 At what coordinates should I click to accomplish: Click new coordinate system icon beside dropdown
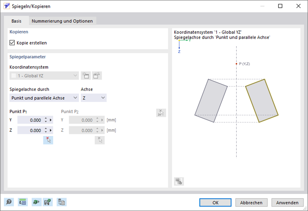[86, 75]
